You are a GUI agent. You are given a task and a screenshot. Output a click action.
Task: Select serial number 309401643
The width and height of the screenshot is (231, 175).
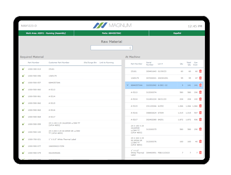click(151, 71)
